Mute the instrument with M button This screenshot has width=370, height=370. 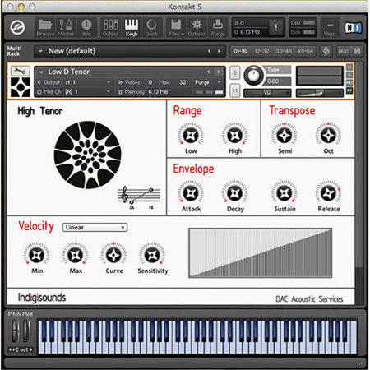[234, 90]
